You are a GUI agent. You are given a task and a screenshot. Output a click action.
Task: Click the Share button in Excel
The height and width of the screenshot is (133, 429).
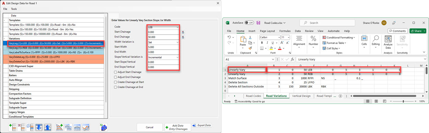(418, 31)
